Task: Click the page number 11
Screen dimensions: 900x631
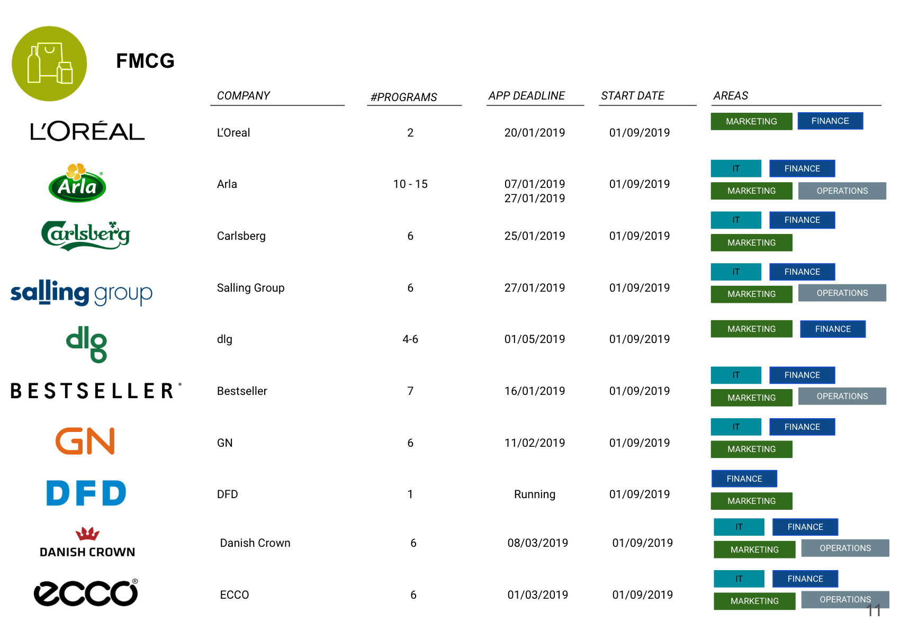Action: point(874,611)
